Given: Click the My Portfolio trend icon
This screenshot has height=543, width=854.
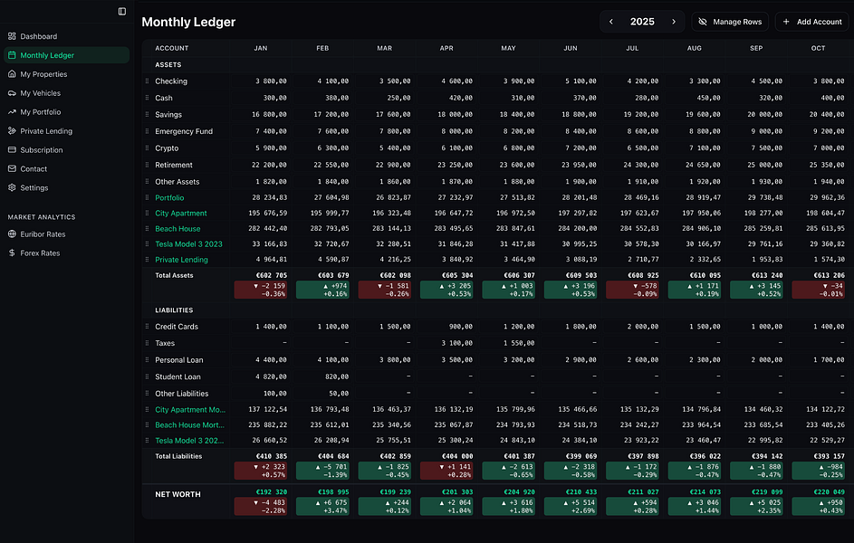Looking at the screenshot, I should tap(12, 112).
